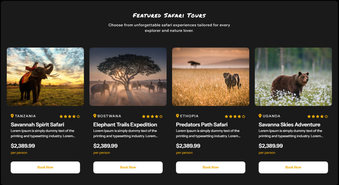
Task: Click the Savanna Skies Adventure heading
Action: click(x=289, y=124)
